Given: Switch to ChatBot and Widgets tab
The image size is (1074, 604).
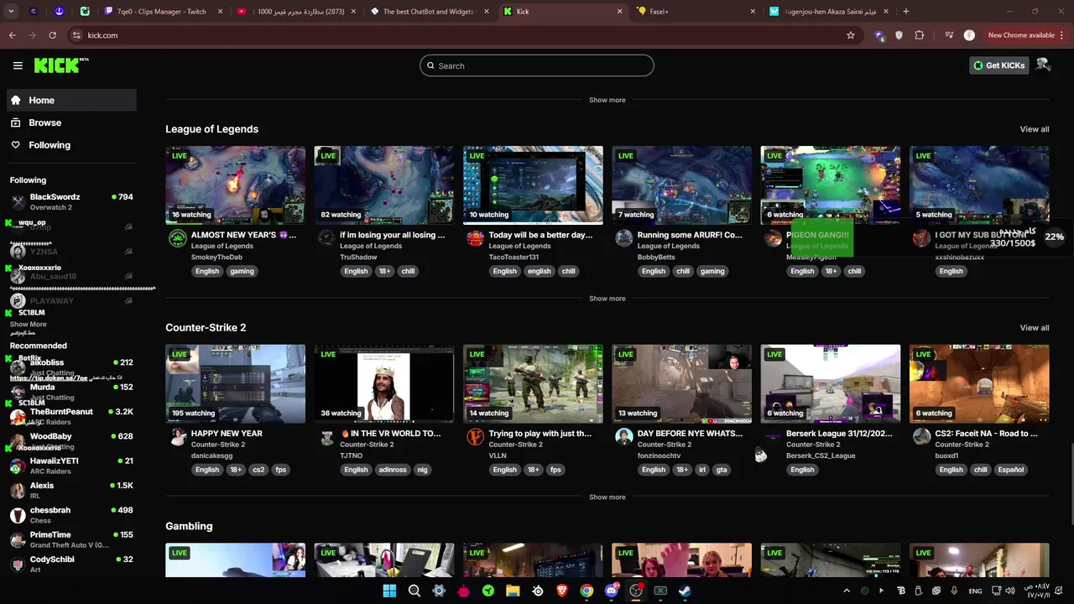Looking at the screenshot, I should point(428,12).
